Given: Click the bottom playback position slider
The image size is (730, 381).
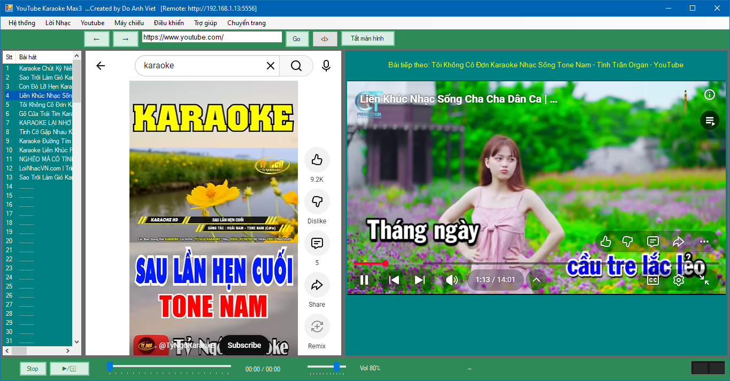Looking at the screenshot, I should (169, 367).
